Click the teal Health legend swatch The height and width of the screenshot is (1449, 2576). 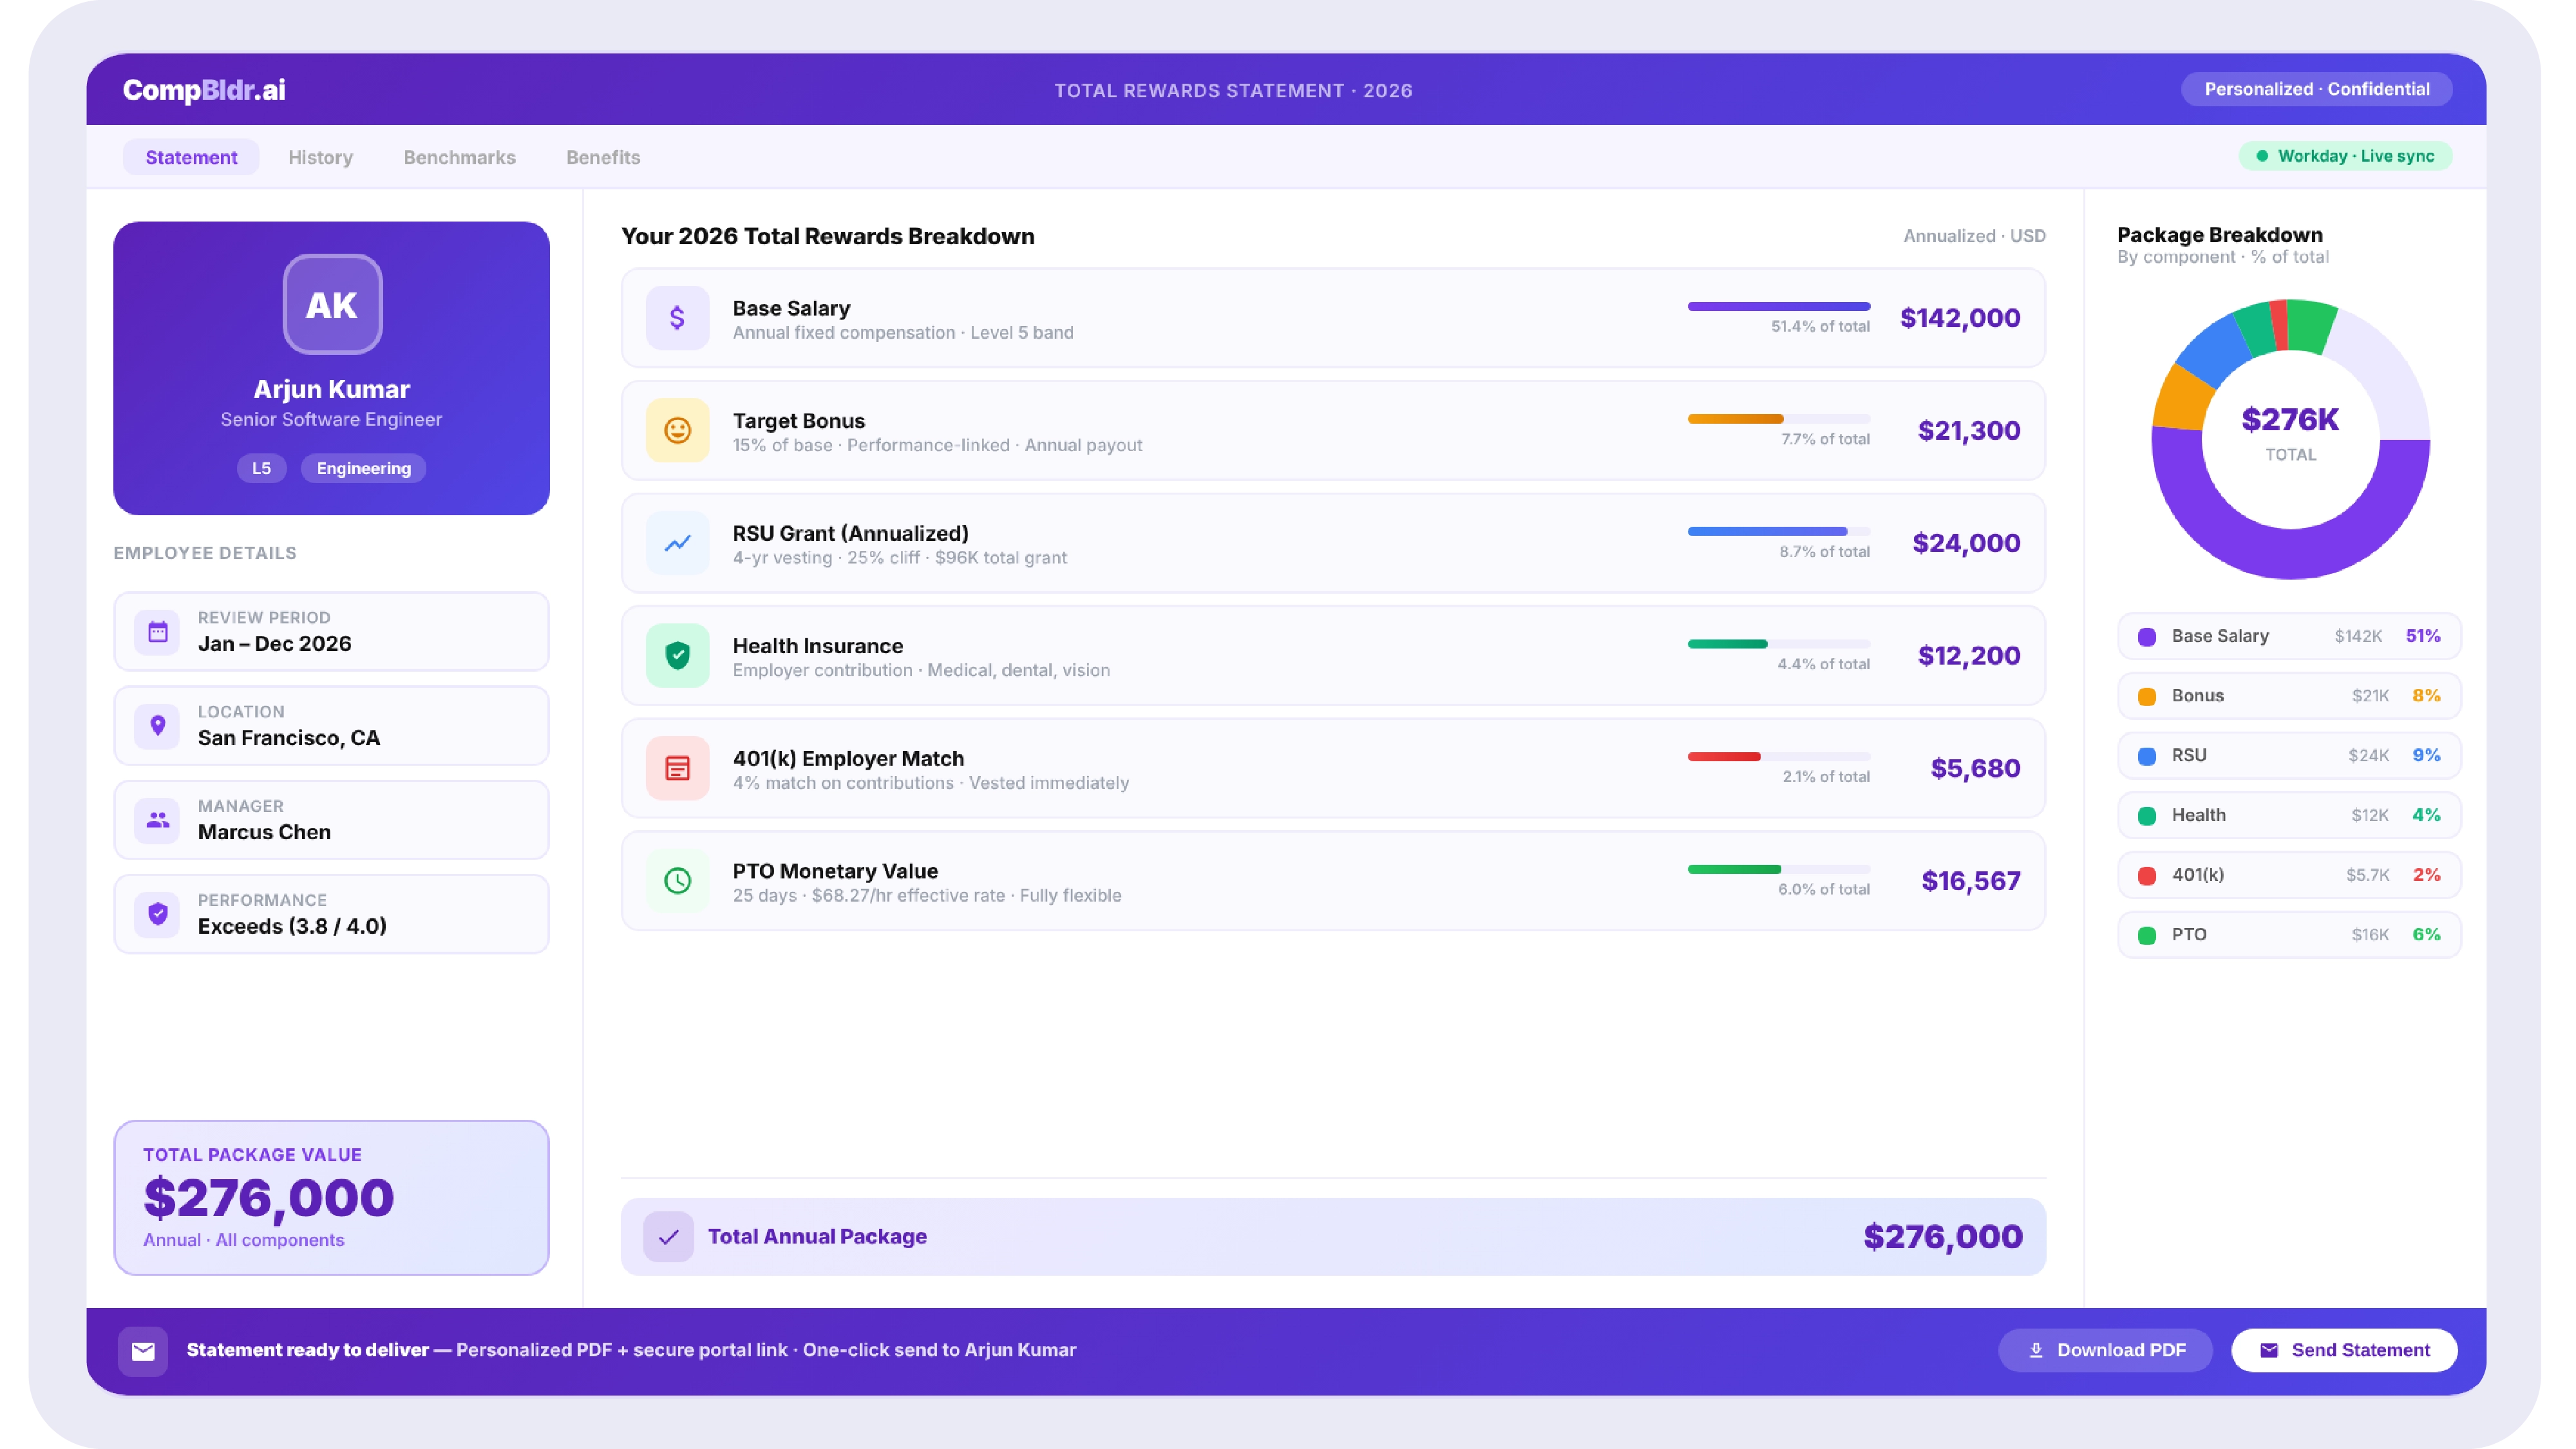click(2146, 816)
